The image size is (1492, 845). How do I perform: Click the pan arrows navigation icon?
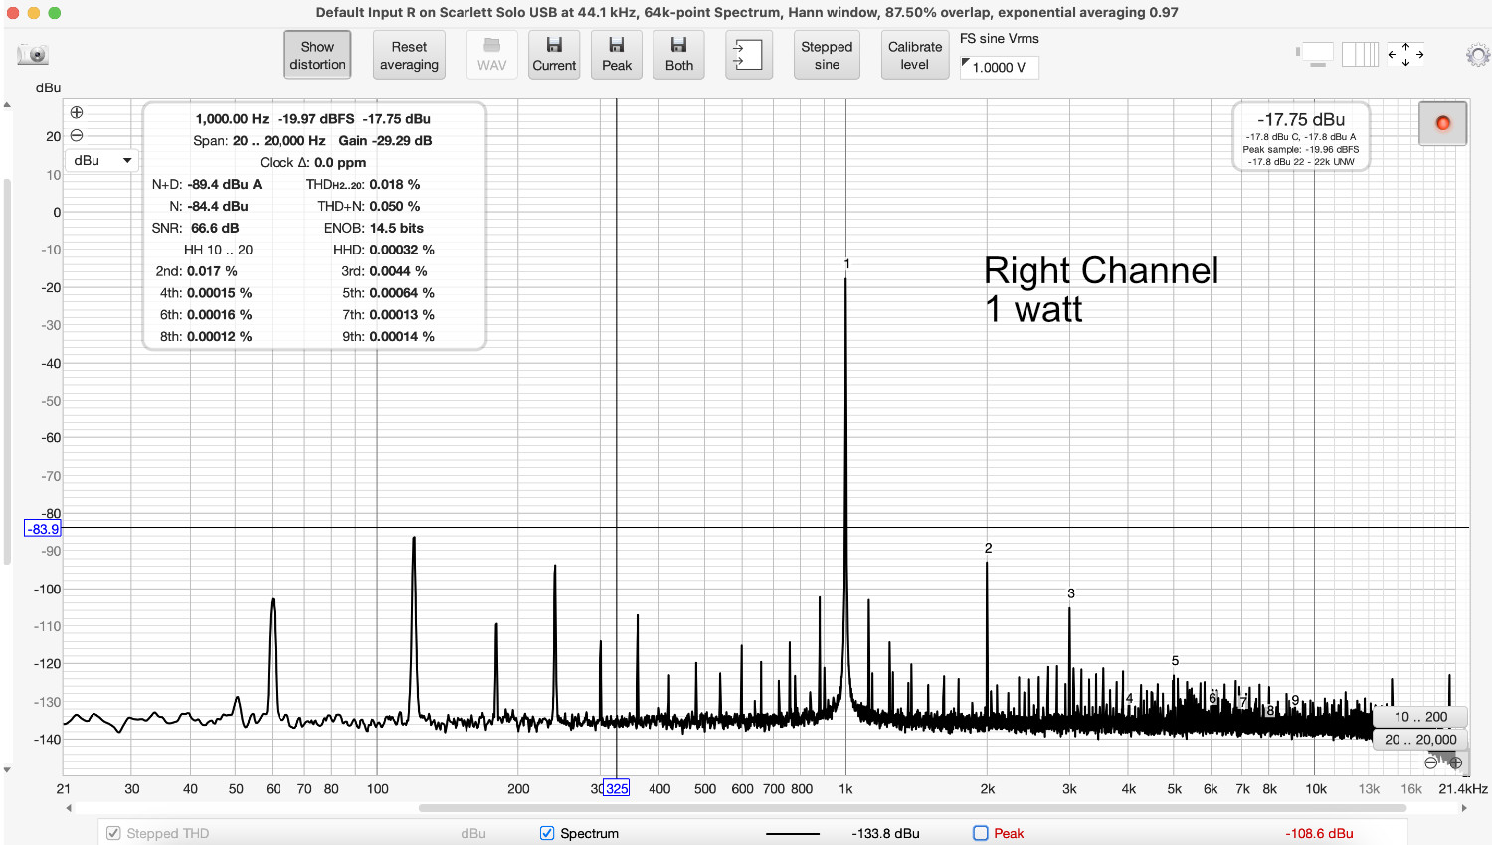tap(1405, 55)
